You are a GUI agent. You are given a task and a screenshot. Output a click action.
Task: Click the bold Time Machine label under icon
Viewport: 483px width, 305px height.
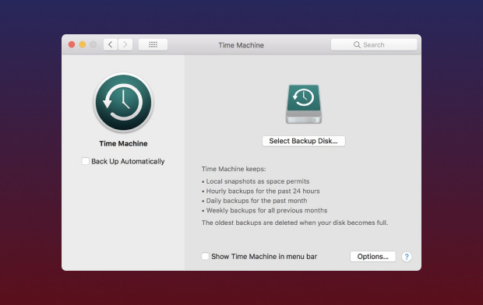[x=123, y=143]
